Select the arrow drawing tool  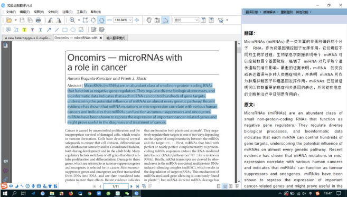(x=49, y=30)
